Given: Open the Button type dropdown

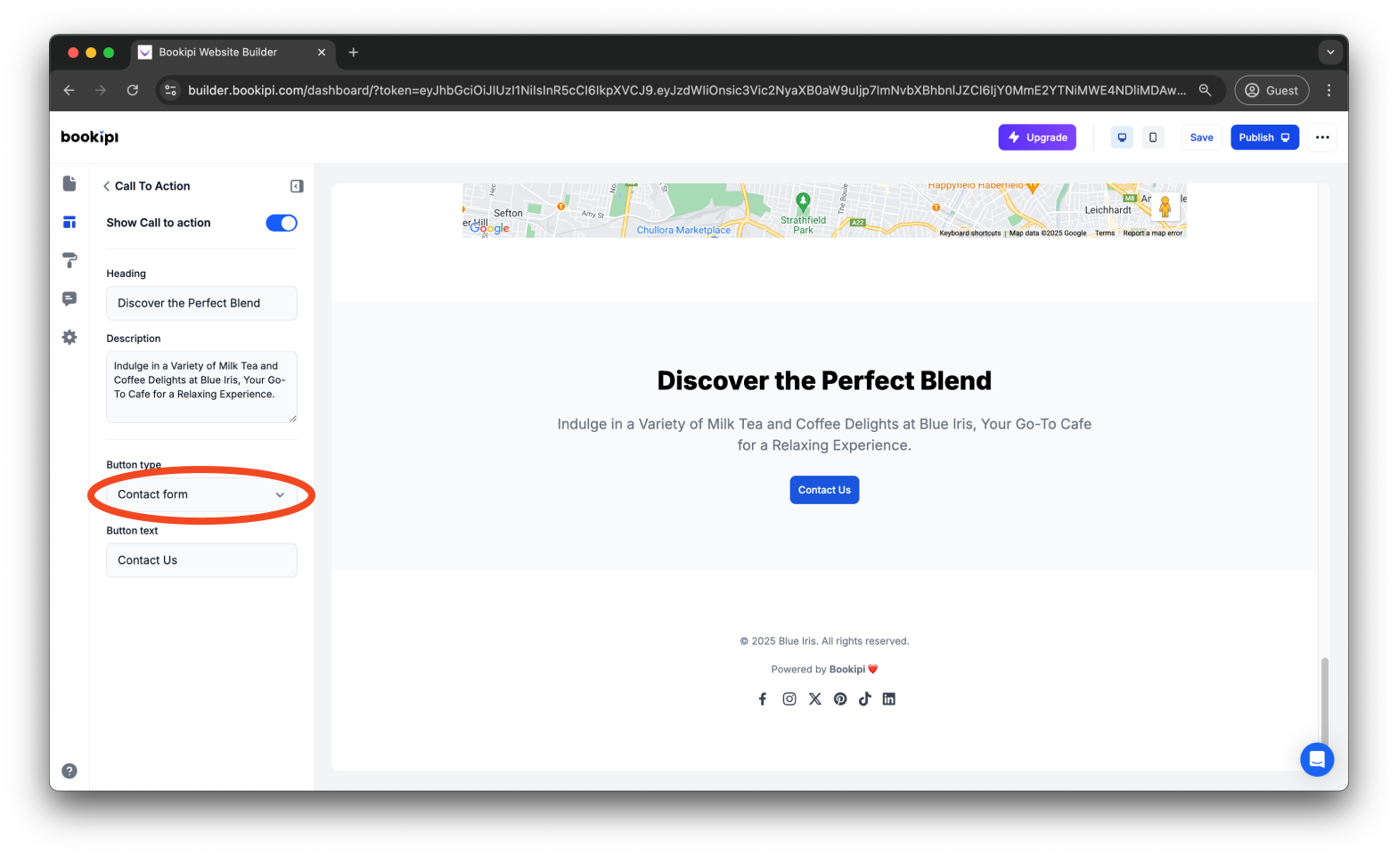Looking at the screenshot, I should click(201, 494).
